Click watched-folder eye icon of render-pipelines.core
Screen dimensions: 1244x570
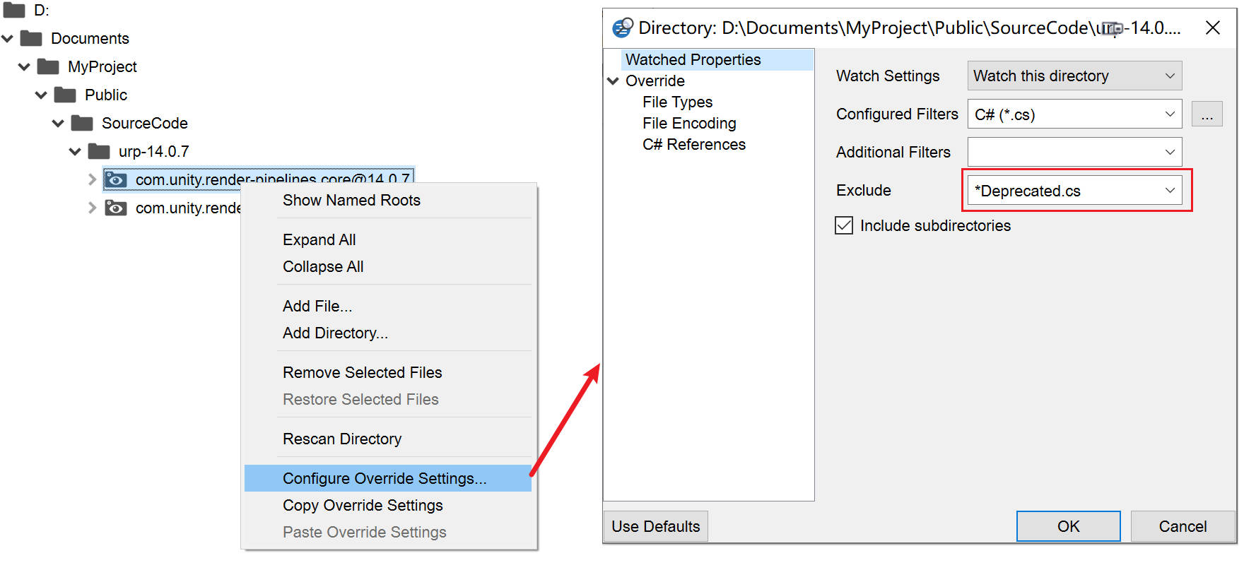pos(116,179)
